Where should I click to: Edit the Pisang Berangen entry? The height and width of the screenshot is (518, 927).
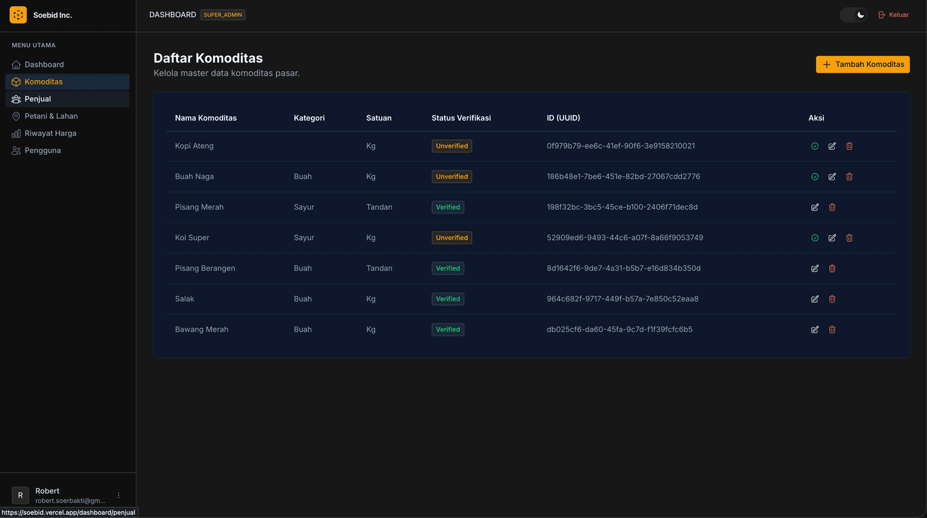pos(815,268)
